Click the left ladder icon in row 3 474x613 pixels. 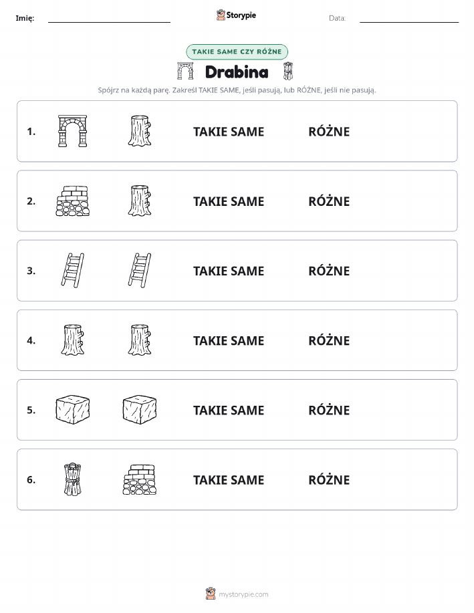(72, 271)
